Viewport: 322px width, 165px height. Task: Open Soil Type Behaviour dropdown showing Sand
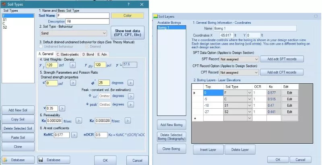click(73, 33)
